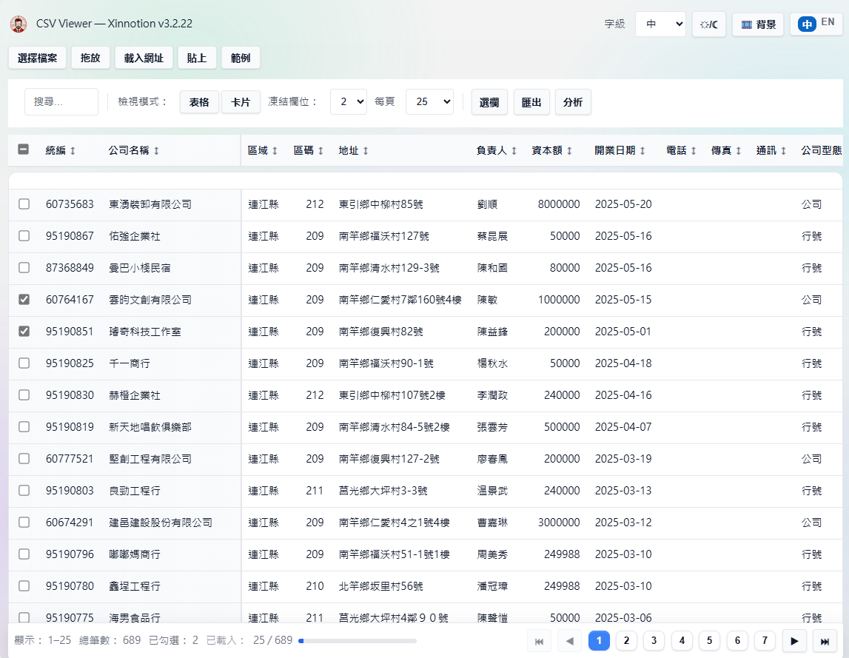Click the 匯出 export button
849x658 pixels.
[x=531, y=102]
